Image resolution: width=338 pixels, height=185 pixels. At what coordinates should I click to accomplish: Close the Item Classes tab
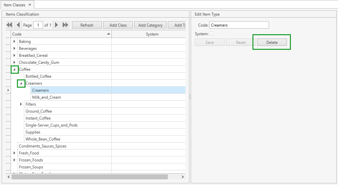pos(30,5)
